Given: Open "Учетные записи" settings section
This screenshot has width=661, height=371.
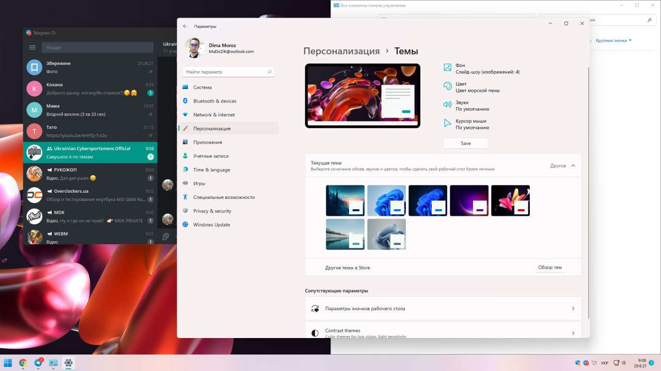Looking at the screenshot, I should [228, 156].
